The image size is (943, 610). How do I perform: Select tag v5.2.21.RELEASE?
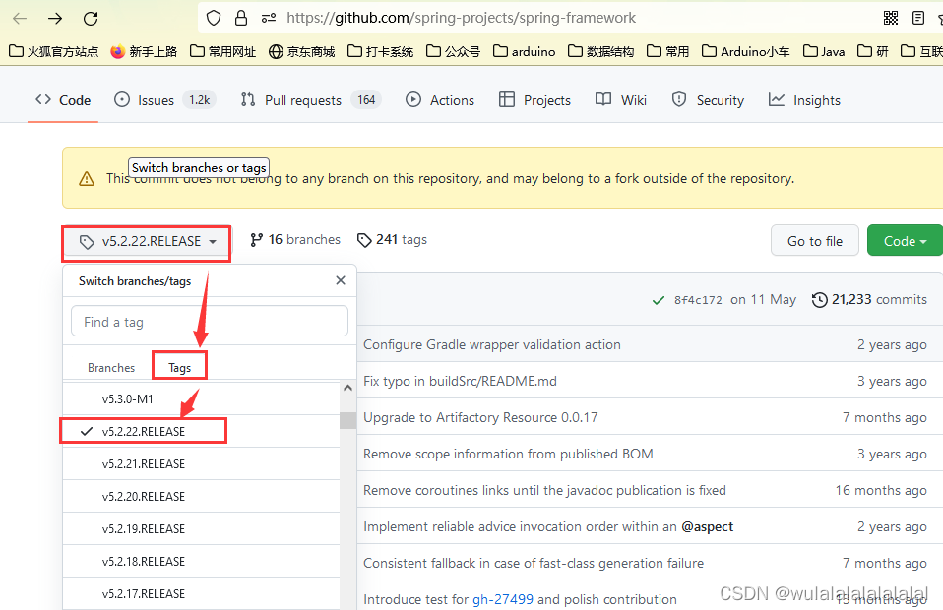[x=201, y=464]
